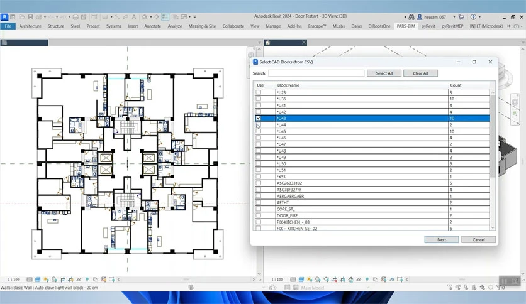Screen dimensions: 526x304
Task: Check the box for block *U44
Action: 259,125
